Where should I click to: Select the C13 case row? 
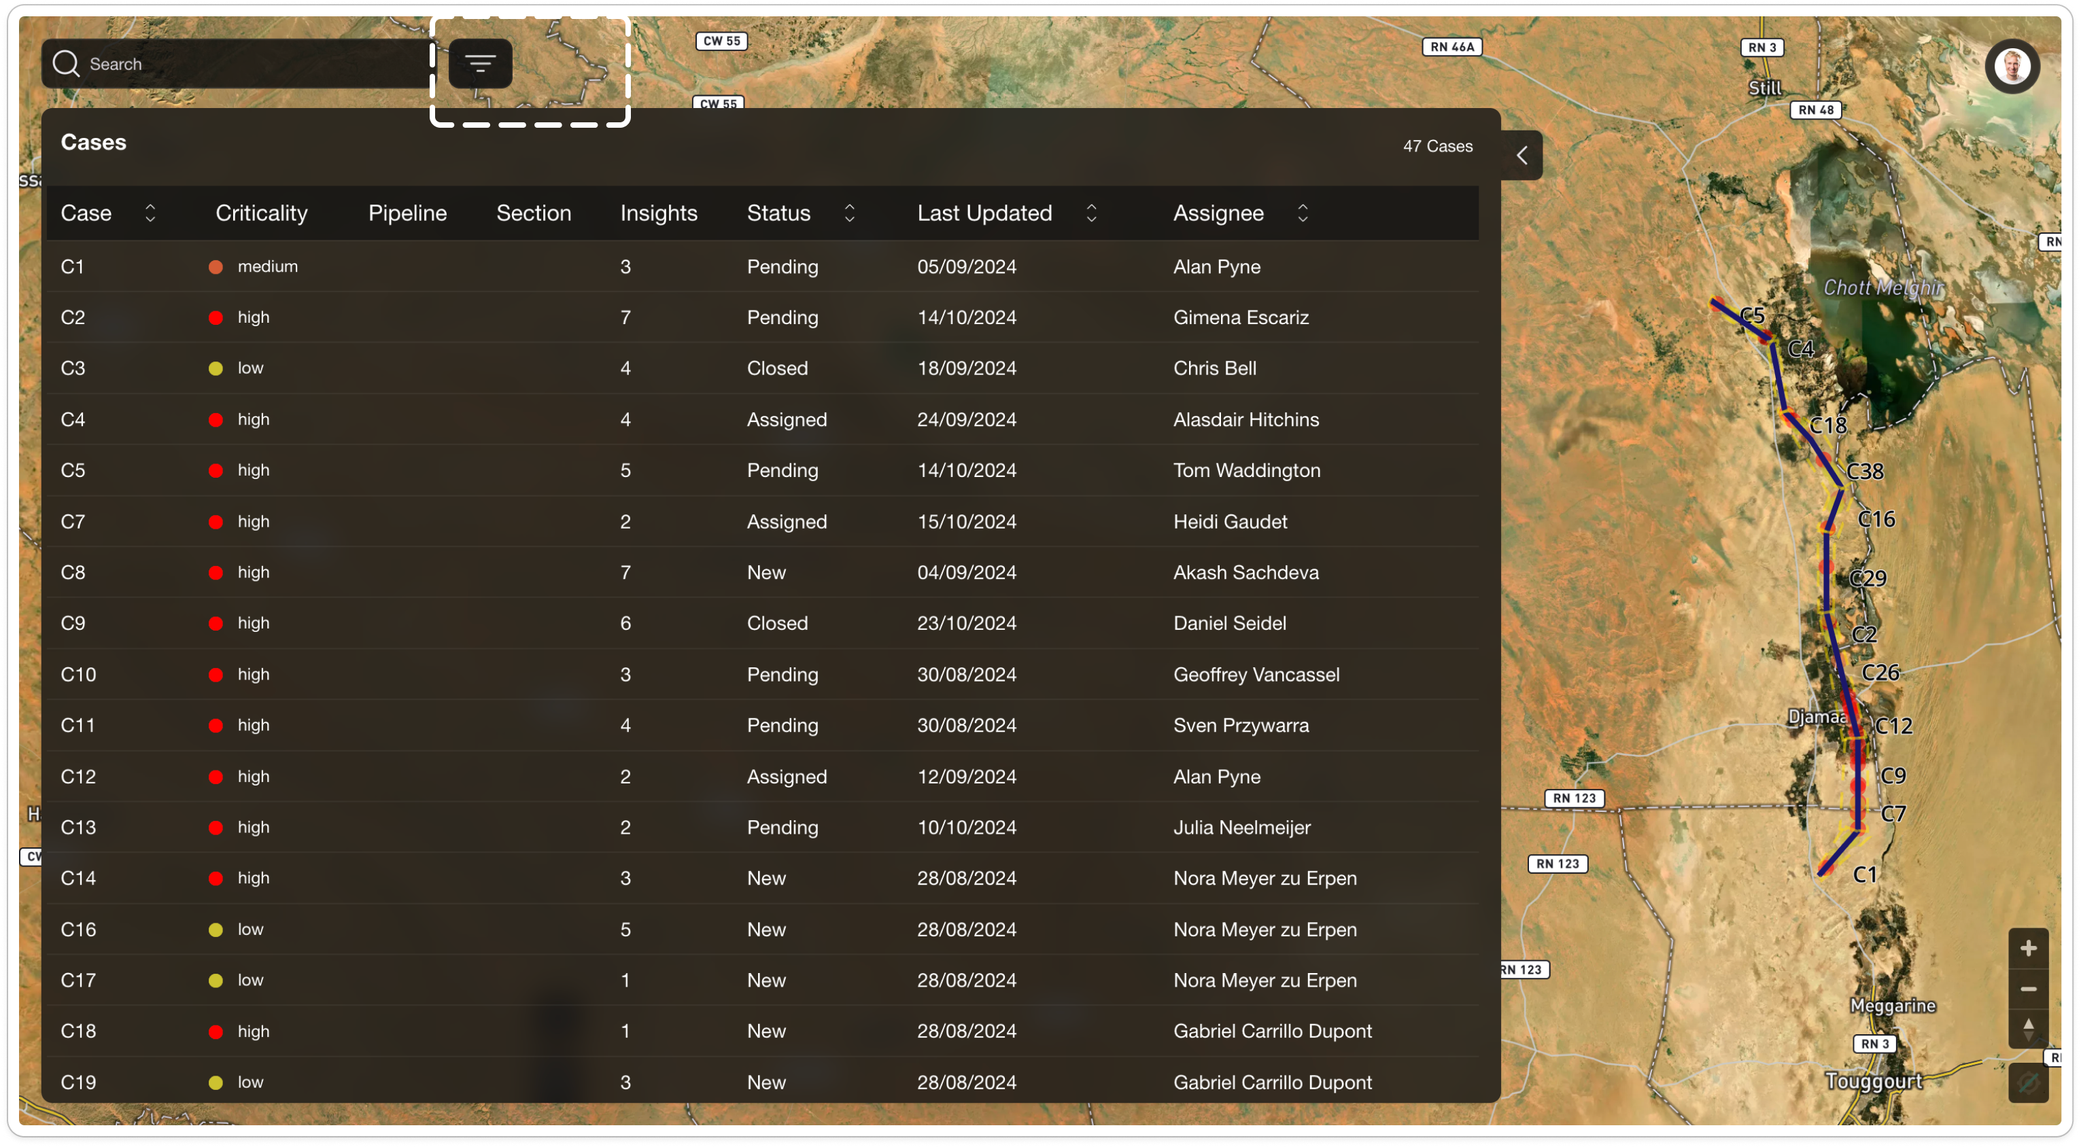(x=78, y=828)
